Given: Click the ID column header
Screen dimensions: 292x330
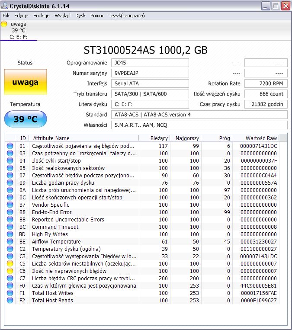Looking at the screenshot, I should click(22, 138).
